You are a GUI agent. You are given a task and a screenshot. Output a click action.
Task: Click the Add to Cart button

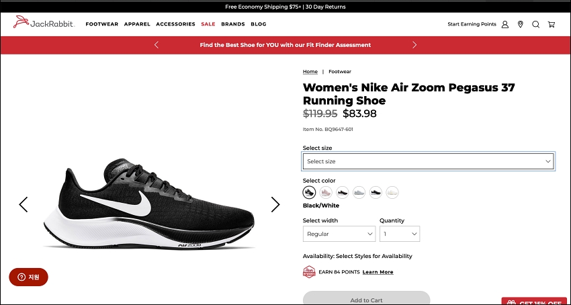[x=366, y=298]
